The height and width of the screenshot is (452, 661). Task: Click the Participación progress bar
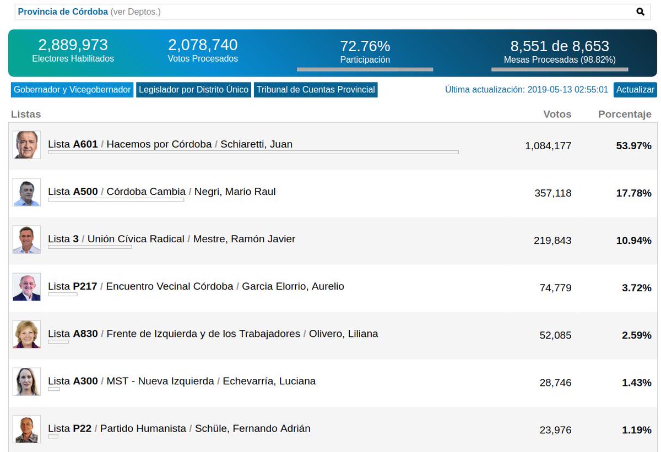[365, 69]
